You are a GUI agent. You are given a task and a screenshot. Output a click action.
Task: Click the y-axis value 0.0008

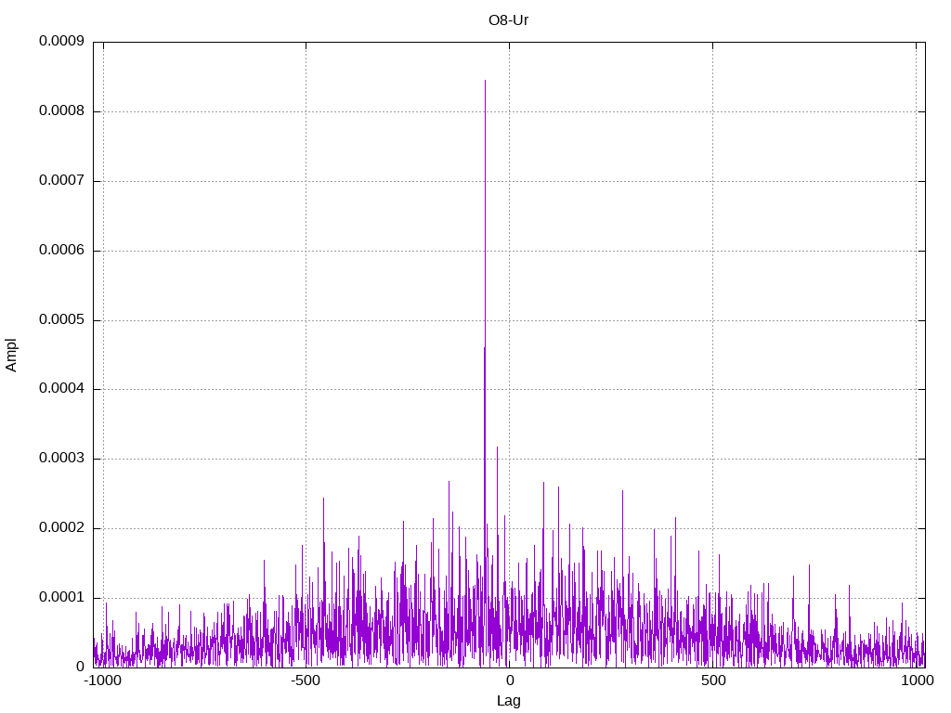pyautogui.click(x=62, y=110)
